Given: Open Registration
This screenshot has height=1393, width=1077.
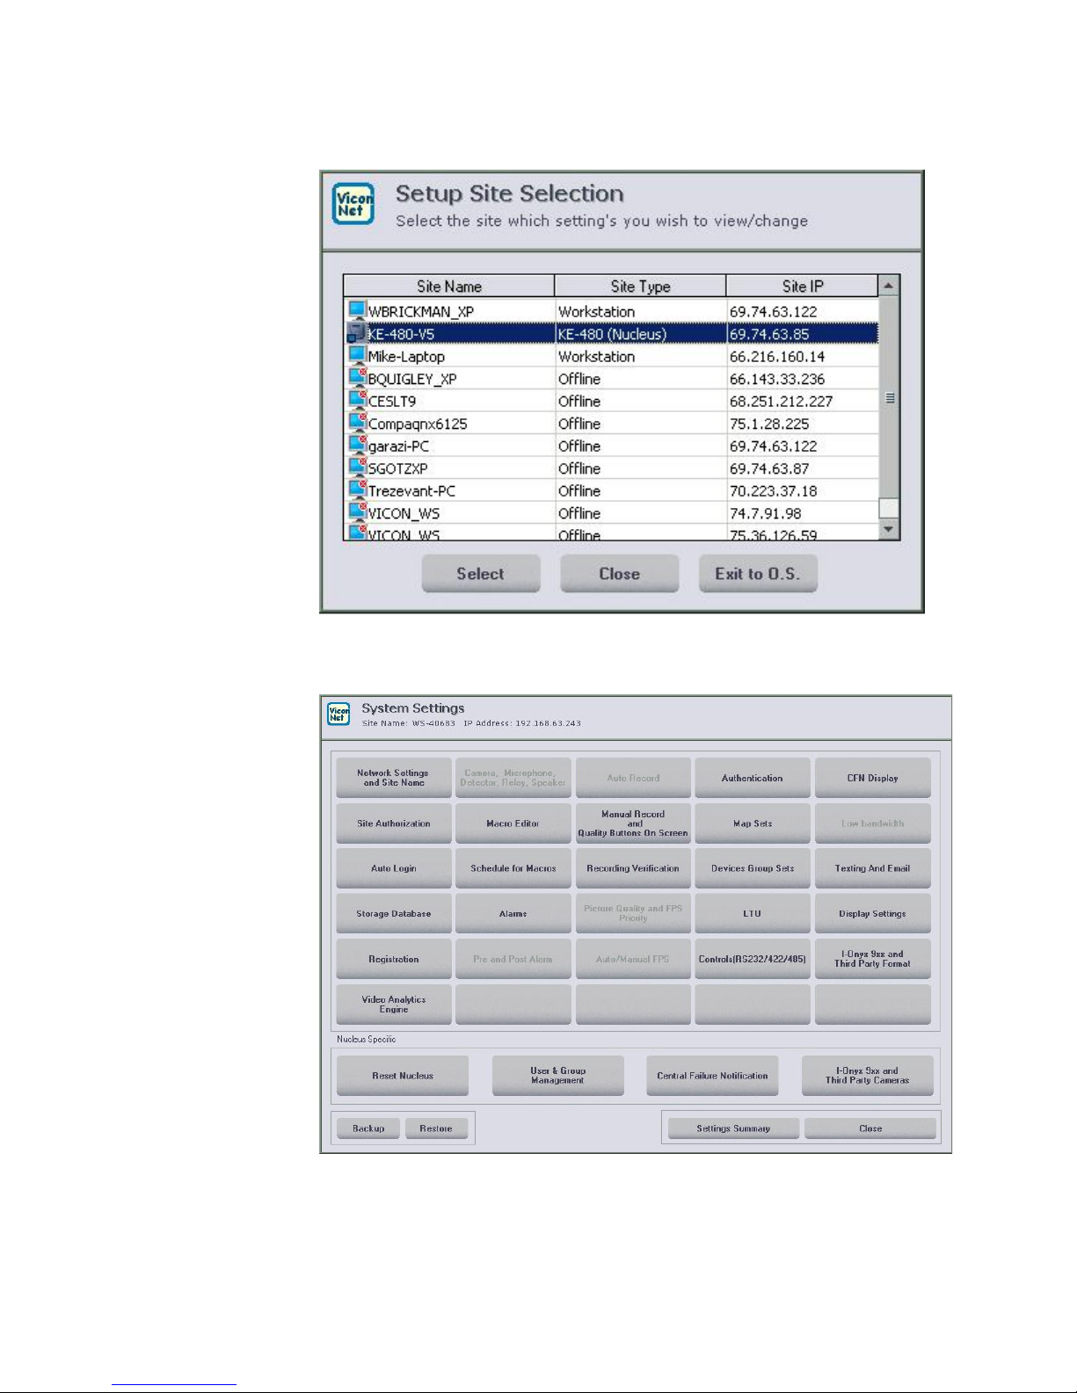Looking at the screenshot, I should coord(394,959).
